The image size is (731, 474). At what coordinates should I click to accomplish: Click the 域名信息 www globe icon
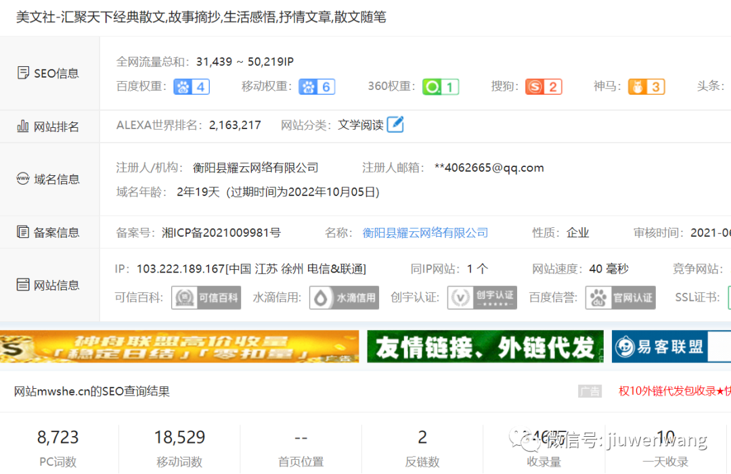point(23,179)
